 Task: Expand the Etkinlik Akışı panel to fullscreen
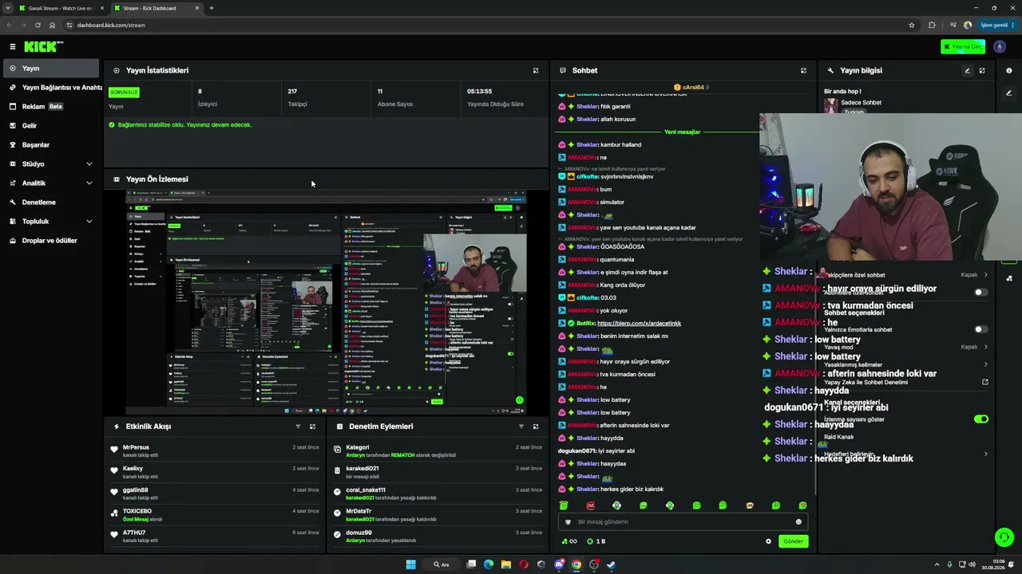tap(312, 427)
